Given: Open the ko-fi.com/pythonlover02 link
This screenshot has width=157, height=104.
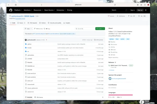Looking at the screenshot, I should coord(119,79).
